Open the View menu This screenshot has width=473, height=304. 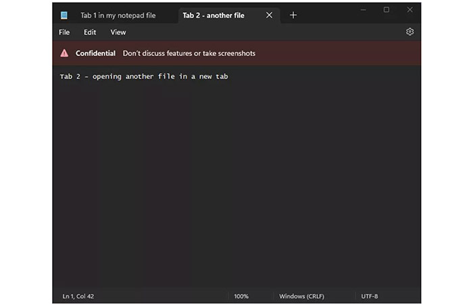[x=118, y=32]
